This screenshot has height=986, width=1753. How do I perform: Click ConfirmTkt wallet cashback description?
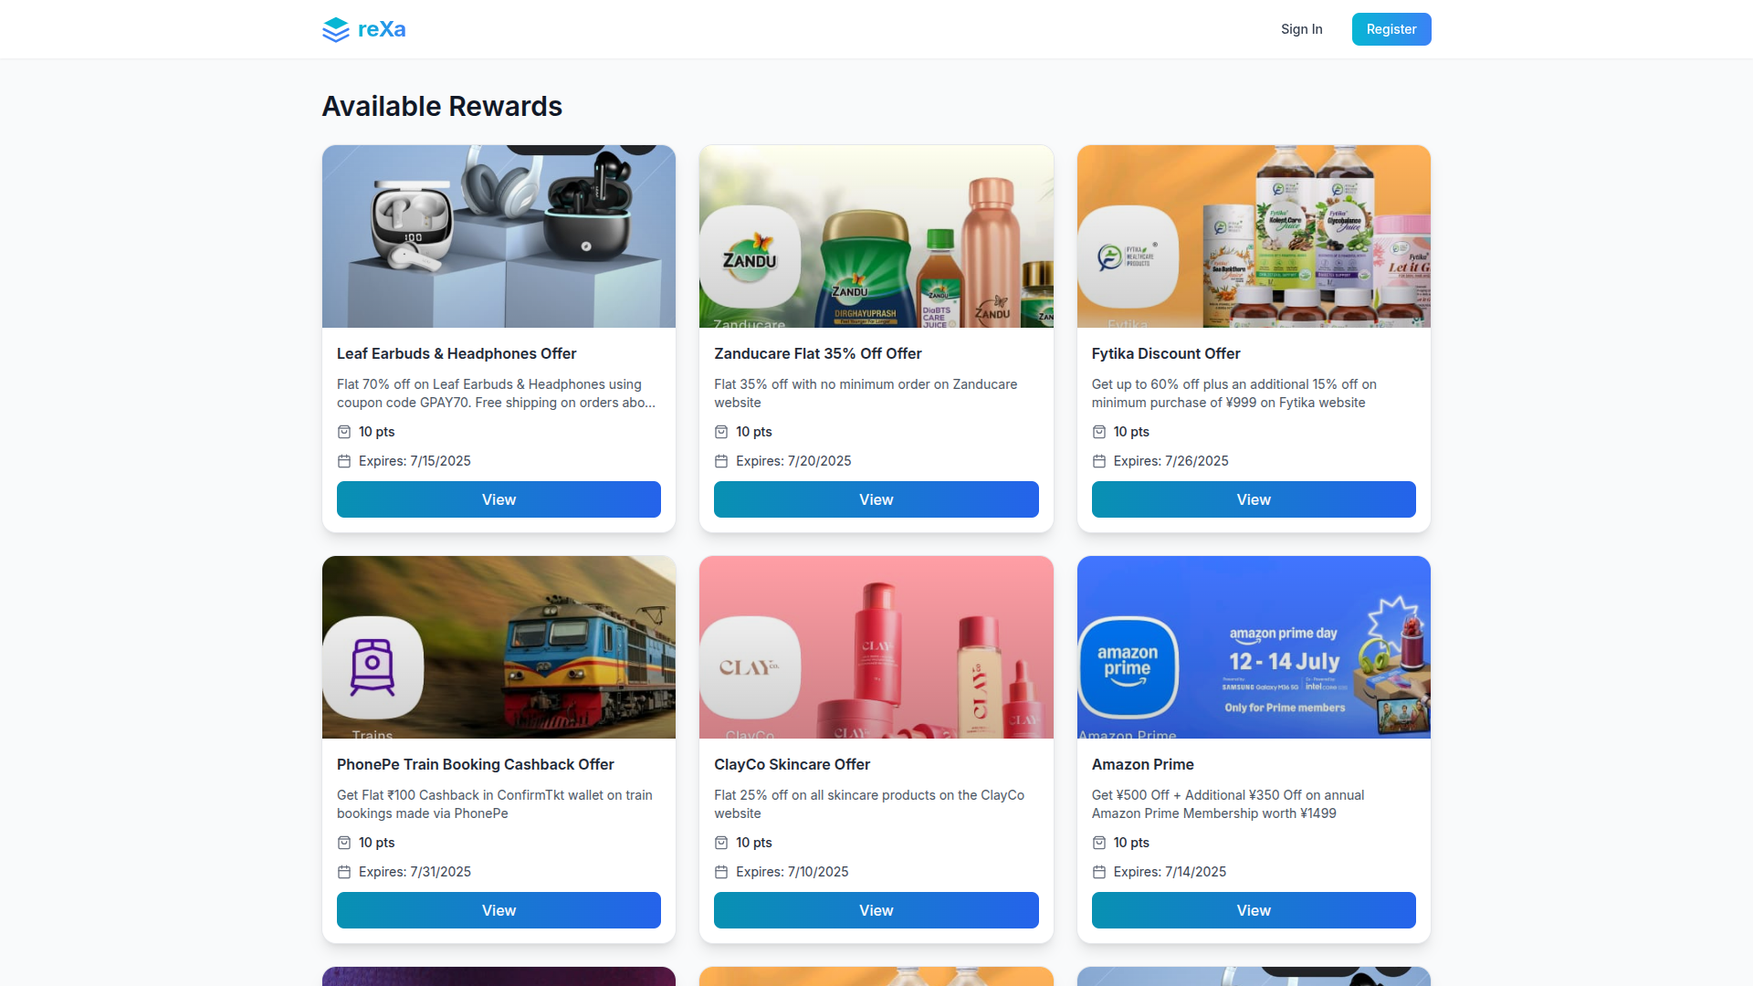pyautogui.click(x=495, y=804)
